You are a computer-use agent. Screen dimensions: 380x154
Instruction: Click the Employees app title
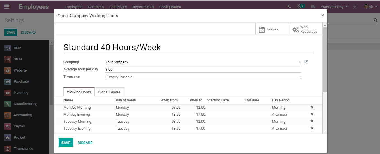click(34, 7)
